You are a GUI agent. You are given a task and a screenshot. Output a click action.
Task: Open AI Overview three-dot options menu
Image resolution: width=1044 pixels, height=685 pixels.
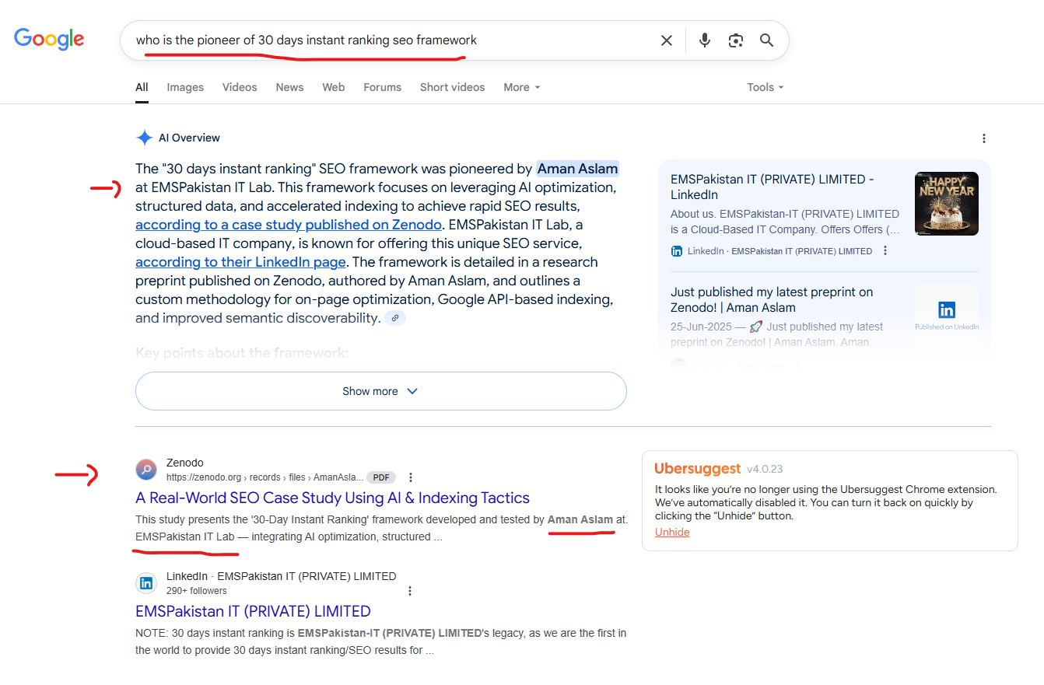(983, 138)
